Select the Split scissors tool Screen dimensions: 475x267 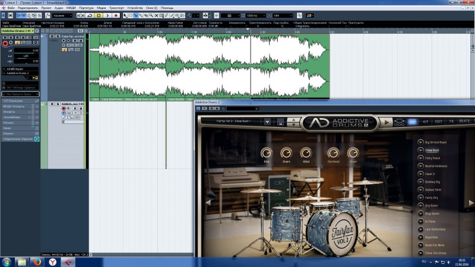[x=136, y=15]
